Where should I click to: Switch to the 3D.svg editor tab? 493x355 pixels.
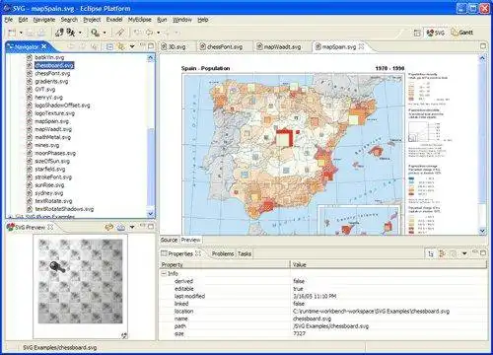174,47
